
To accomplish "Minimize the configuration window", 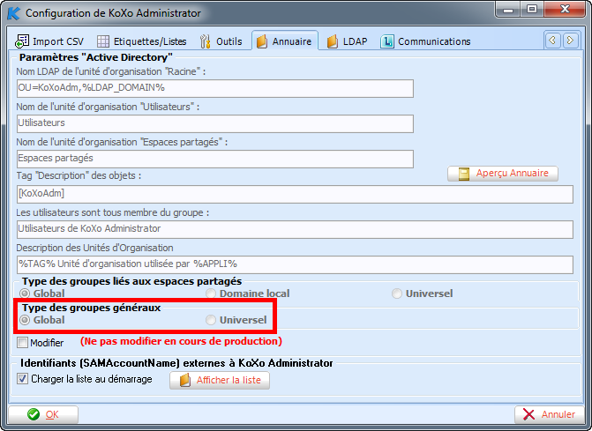I will pos(508,9).
